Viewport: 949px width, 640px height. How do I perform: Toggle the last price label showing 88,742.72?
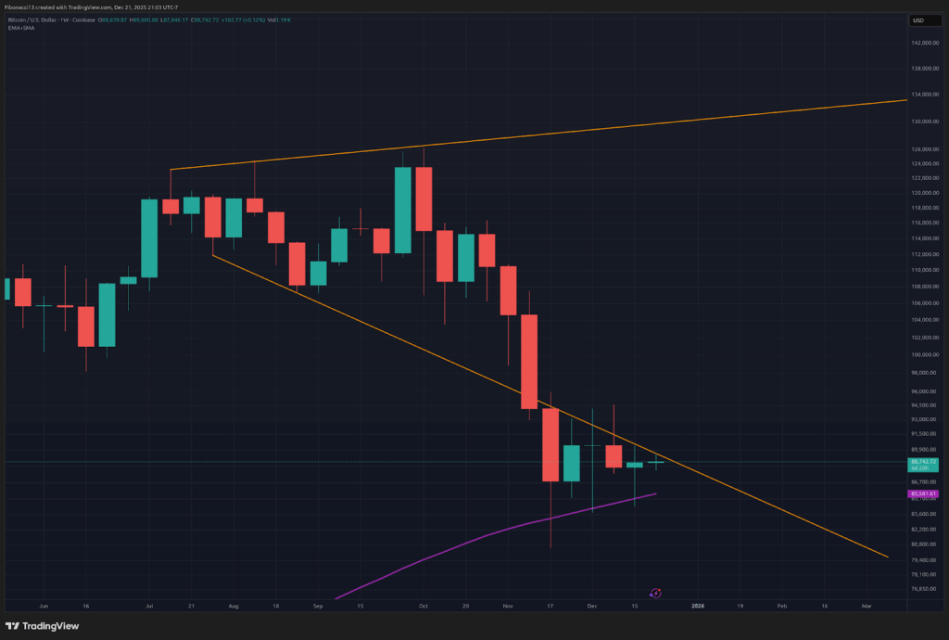(921, 460)
